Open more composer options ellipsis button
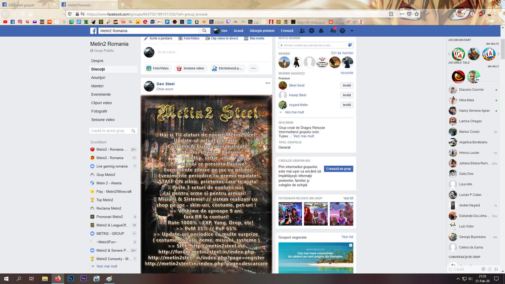The width and height of the screenshot is (505, 284). click(x=253, y=68)
